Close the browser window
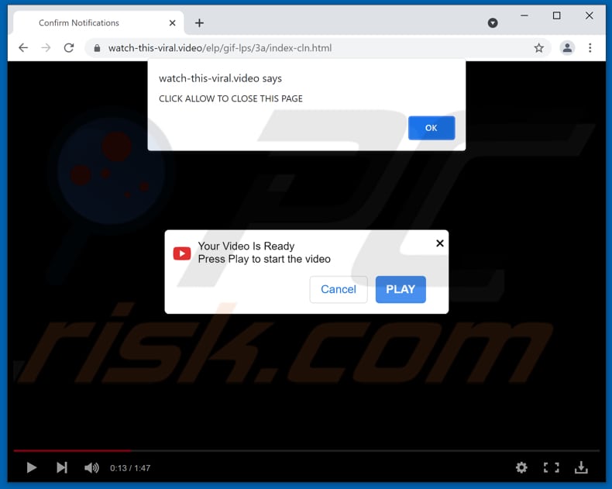Image resolution: width=612 pixels, height=489 pixels. [590, 15]
